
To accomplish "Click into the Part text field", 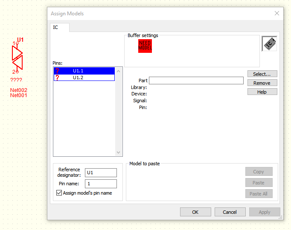I will [196, 80].
